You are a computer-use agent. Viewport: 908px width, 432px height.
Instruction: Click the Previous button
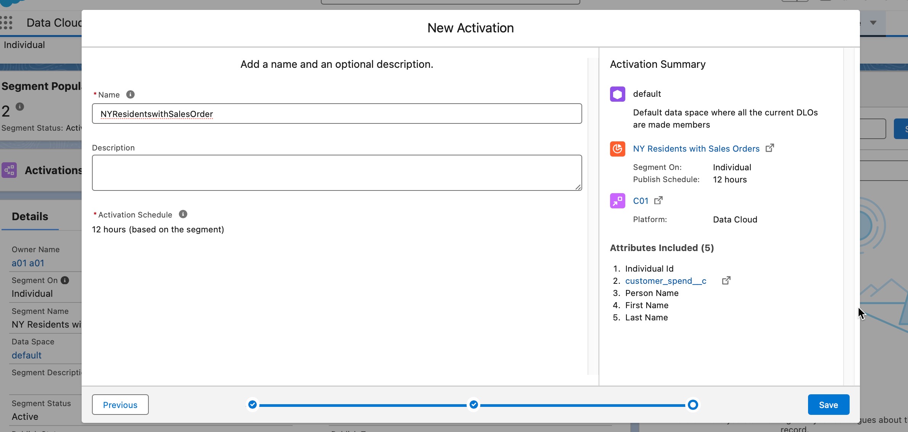(x=120, y=405)
